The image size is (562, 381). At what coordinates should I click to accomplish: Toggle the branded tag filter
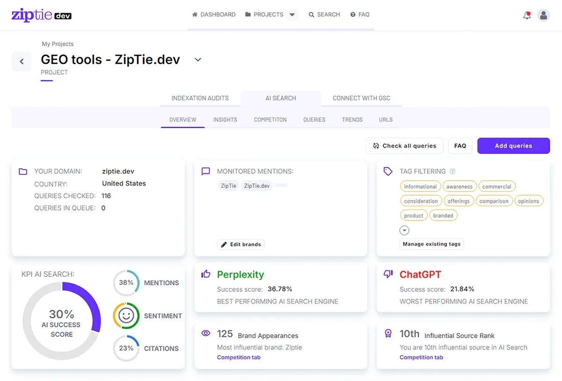point(443,216)
